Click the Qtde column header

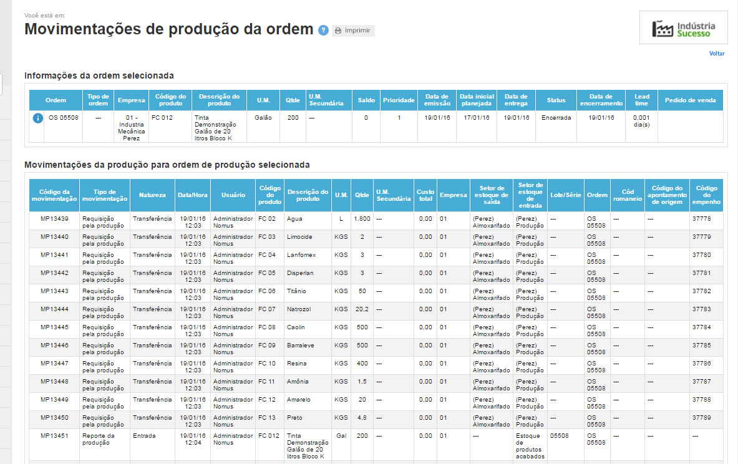[361, 195]
